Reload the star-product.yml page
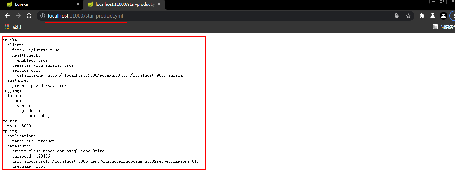This screenshot has width=455, height=172. (29, 16)
